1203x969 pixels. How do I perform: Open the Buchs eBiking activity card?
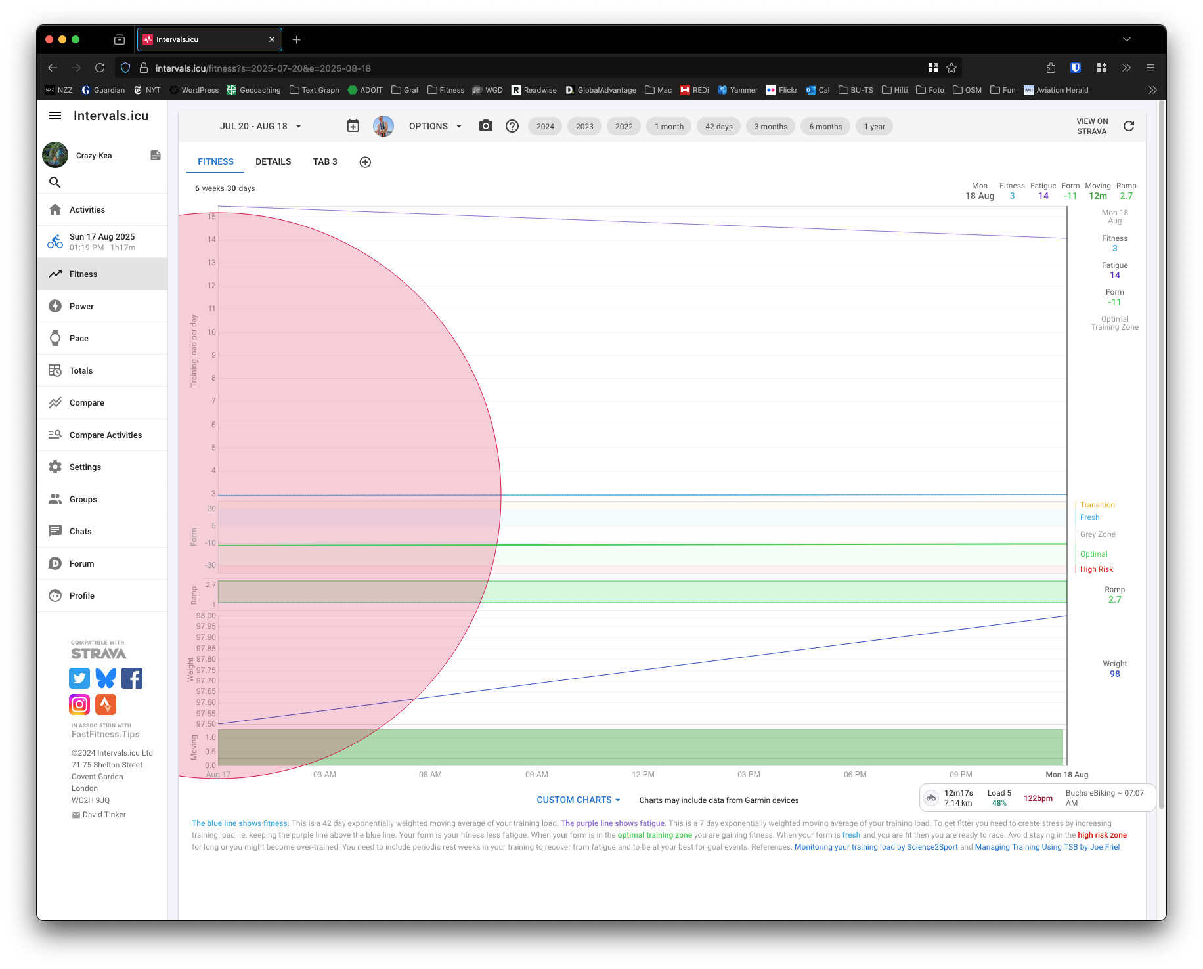tap(1037, 798)
